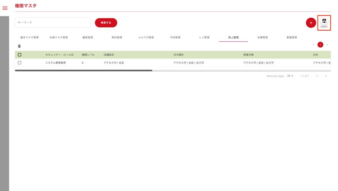This screenshot has width=338, height=191.
Task: Open the hamburger menu
Action: point(5,8)
